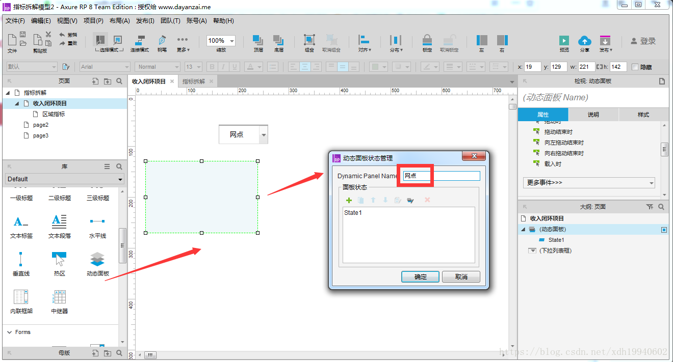Click the x position field

[532, 67]
